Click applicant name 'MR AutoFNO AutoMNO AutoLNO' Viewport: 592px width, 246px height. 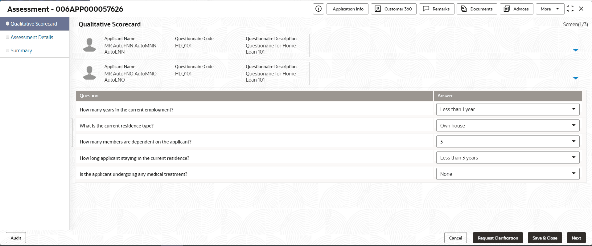click(130, 77)
